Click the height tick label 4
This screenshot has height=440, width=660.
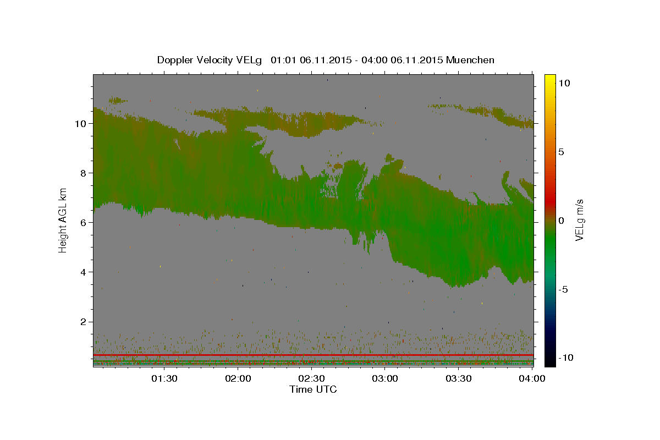point(84,272)
